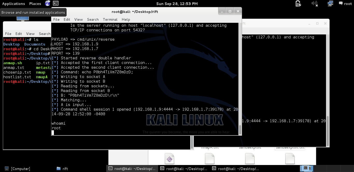Minimize the right background terminal window
This screenshot has width=354, height=172.
pyautogui.click(x=309, y=23)
